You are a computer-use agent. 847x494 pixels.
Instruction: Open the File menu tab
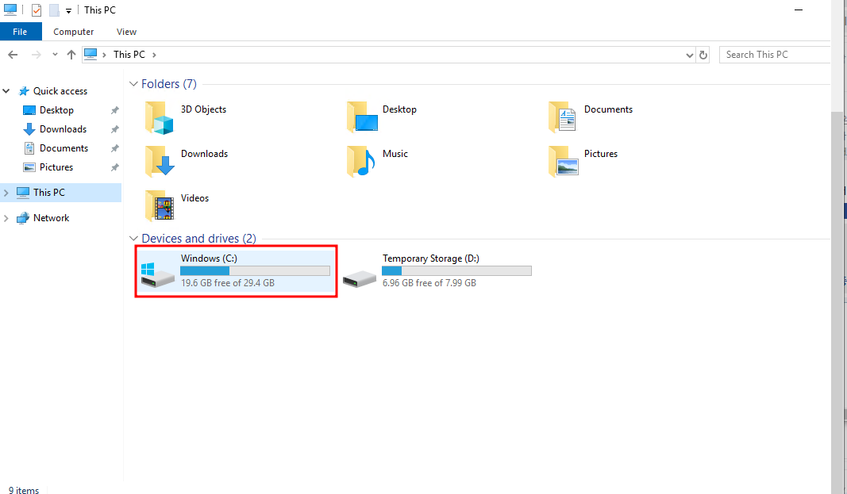pyautogui.click(x=20, y=32)
